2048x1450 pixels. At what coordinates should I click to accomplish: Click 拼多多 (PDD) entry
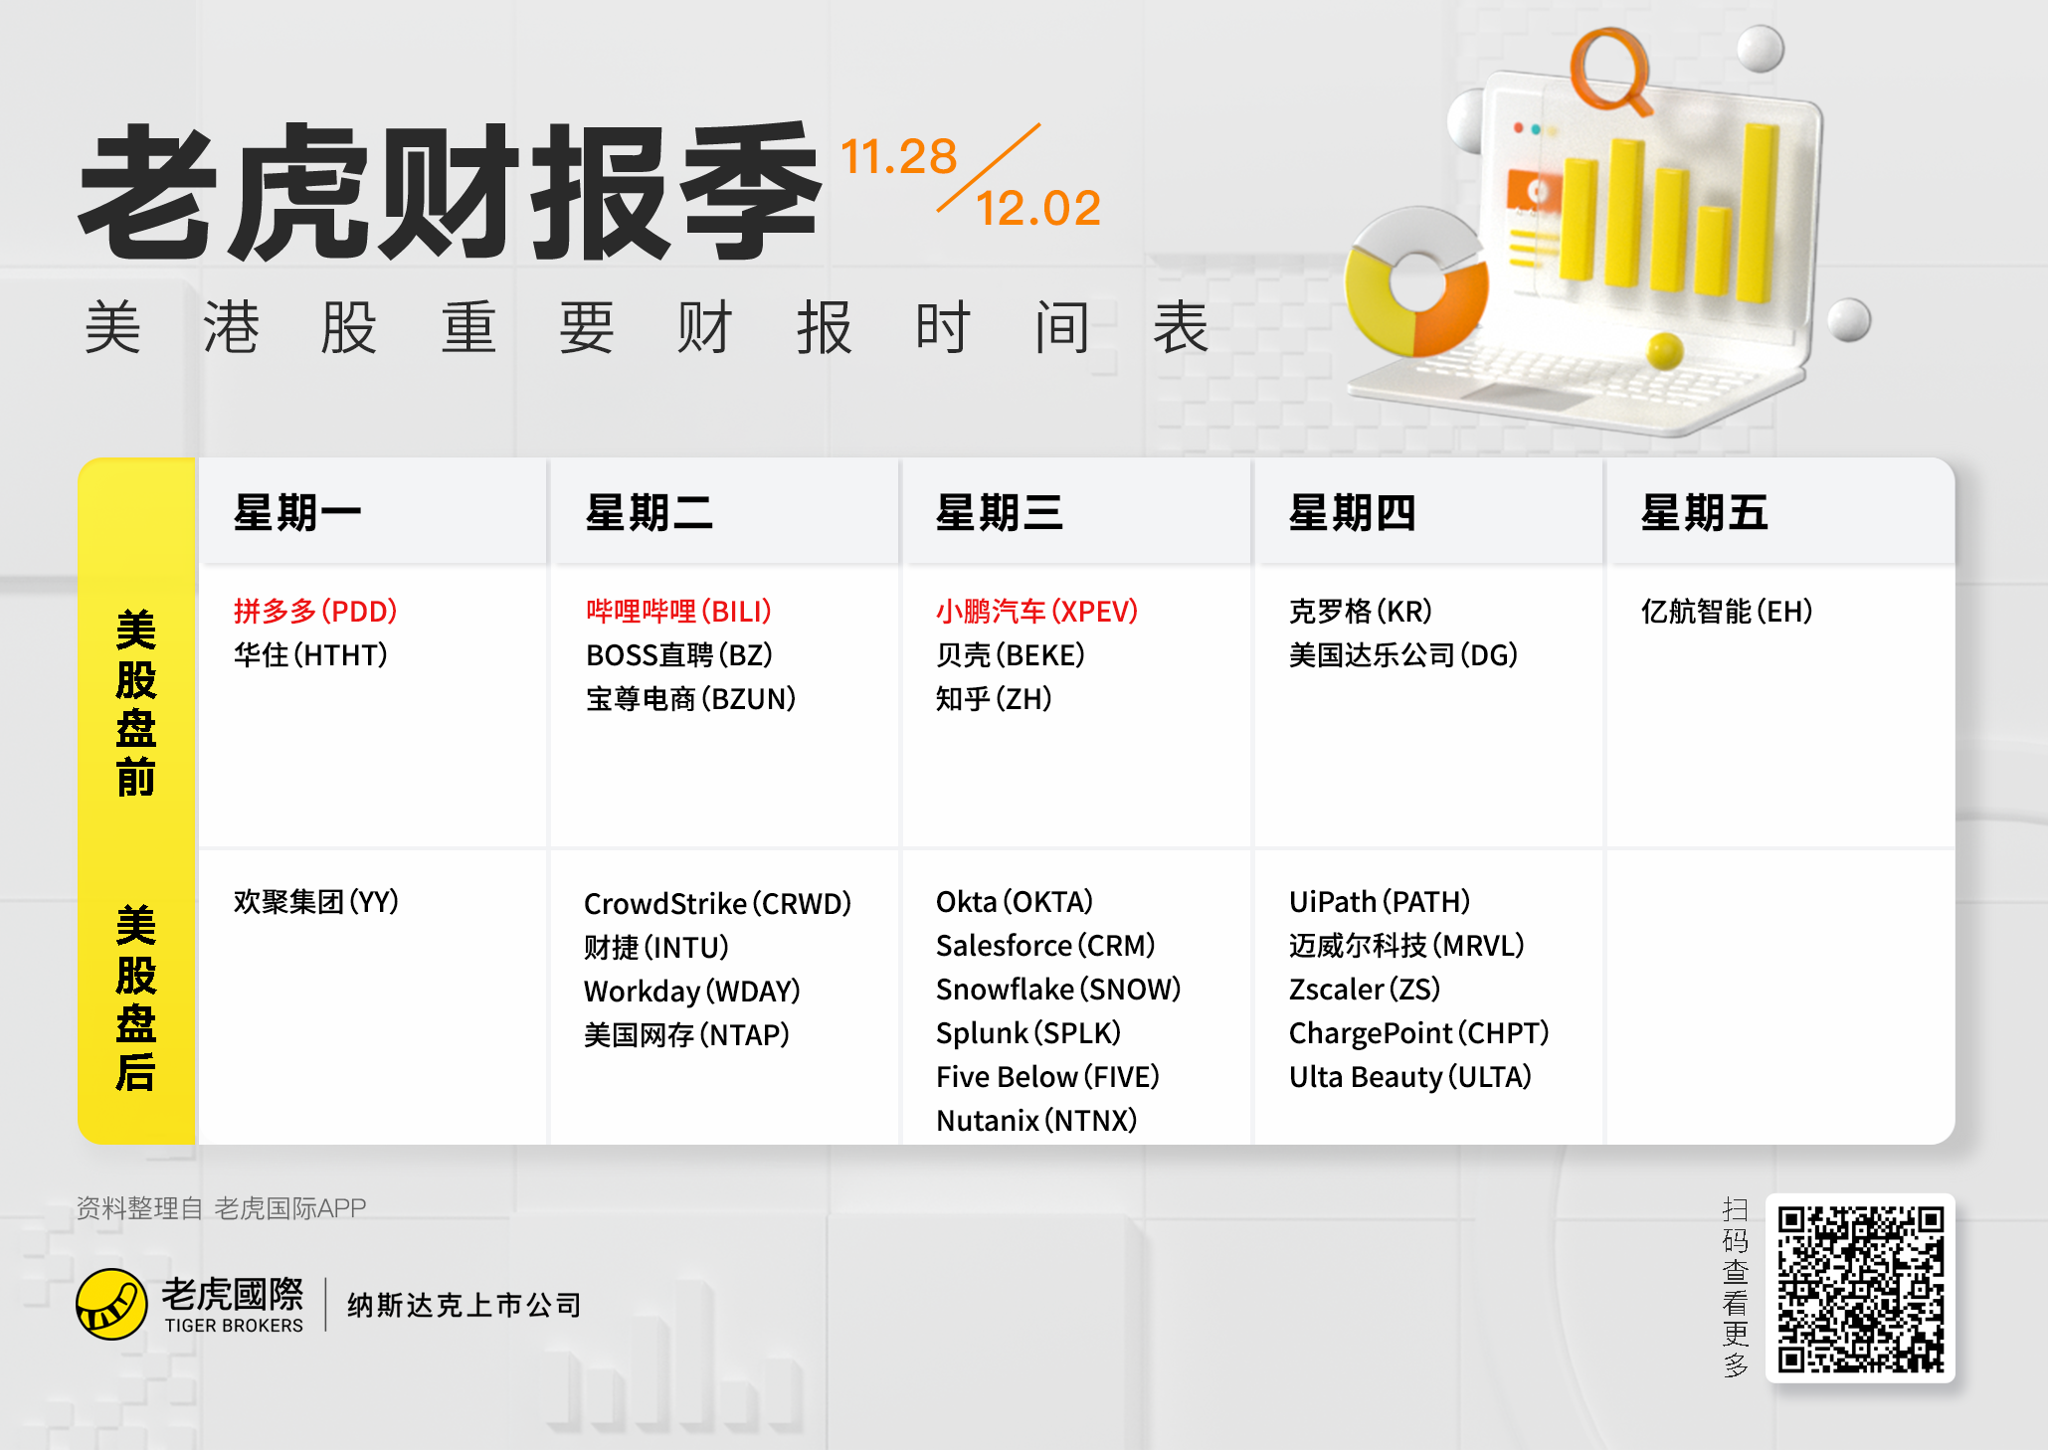315,611
